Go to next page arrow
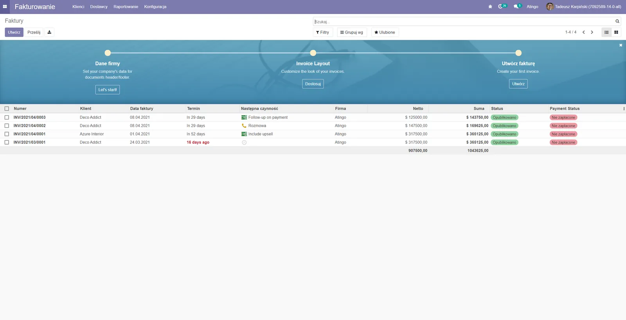Viewport: 626px width, 320px height. pos(592,32)
